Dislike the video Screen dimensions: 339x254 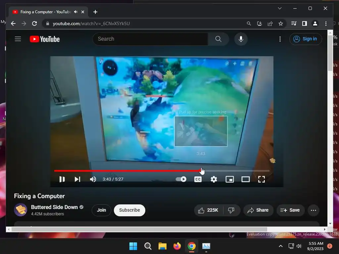coord(231,210)
